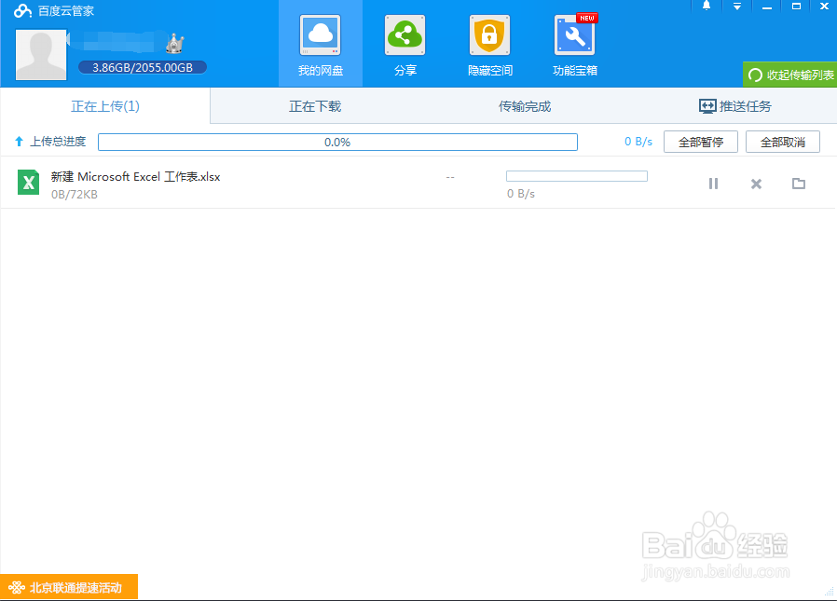Open the 分享 share icon
The width and height of the screenshot is (837, 601).
pos(405,35)
